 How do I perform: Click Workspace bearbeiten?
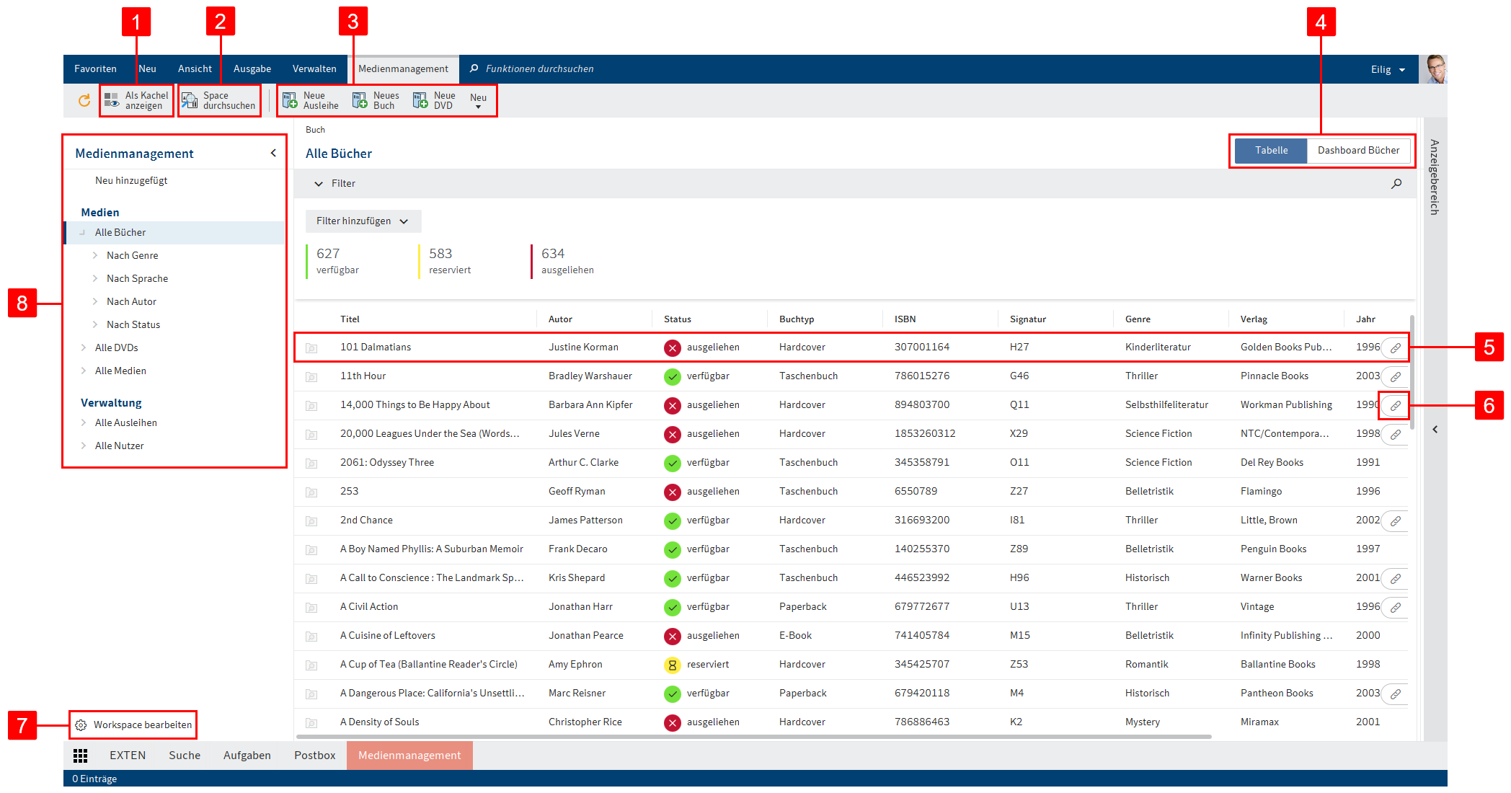coord(133,725)
